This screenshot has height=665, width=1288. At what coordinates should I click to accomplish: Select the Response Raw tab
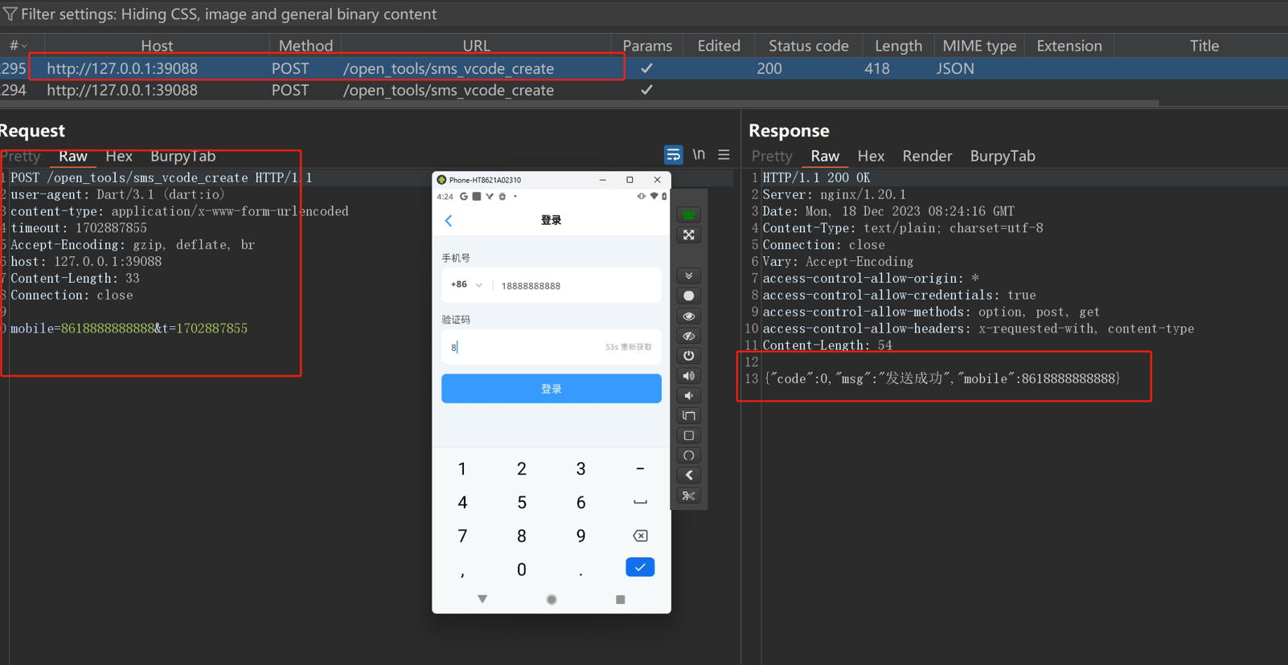(x=825, y=156)
